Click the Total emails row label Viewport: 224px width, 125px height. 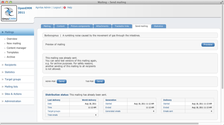pyautogui.click(x=53, y=115)
